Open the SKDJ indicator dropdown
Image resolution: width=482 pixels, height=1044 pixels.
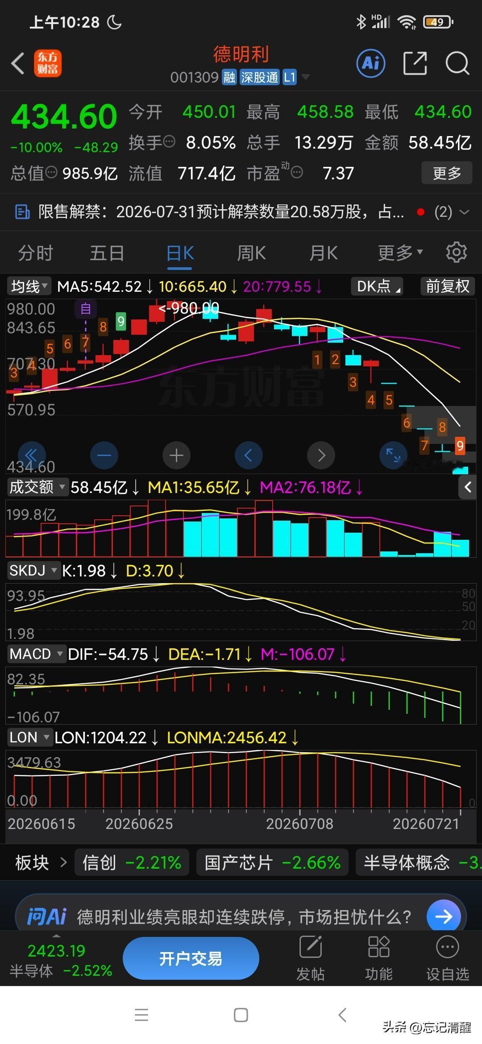33,570
